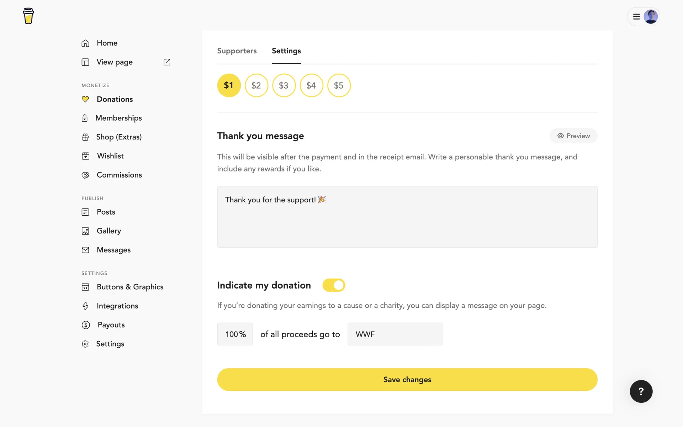The width and height of the screenshot is (683, 427).
Task: Choose the $5 amount circle
Action: [x=339, y=85]
